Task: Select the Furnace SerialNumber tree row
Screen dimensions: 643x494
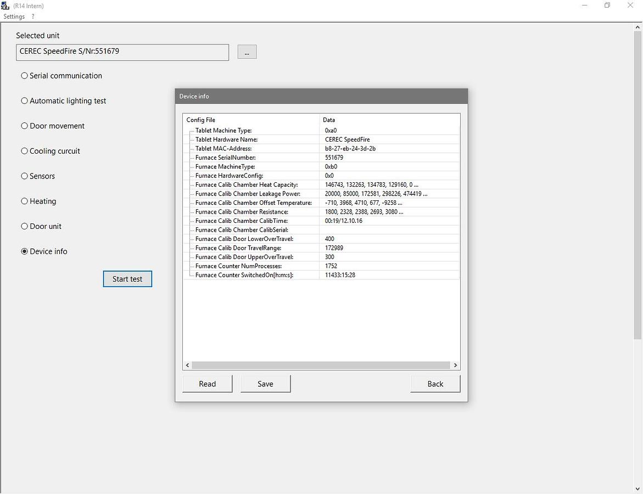Action: (225, 158)
